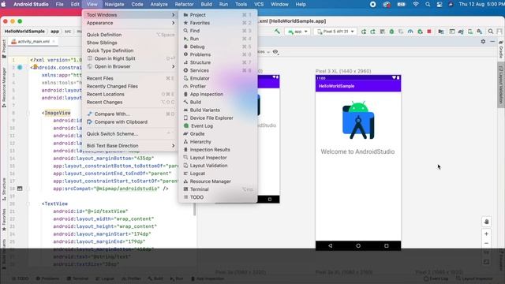Click HelloWorldSample breadcrumb

(24, 32)
